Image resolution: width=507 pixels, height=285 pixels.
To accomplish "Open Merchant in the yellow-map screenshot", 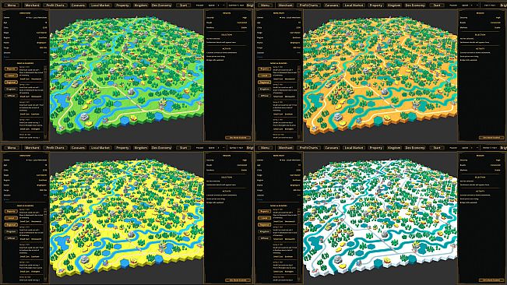I will click(32, 148).
